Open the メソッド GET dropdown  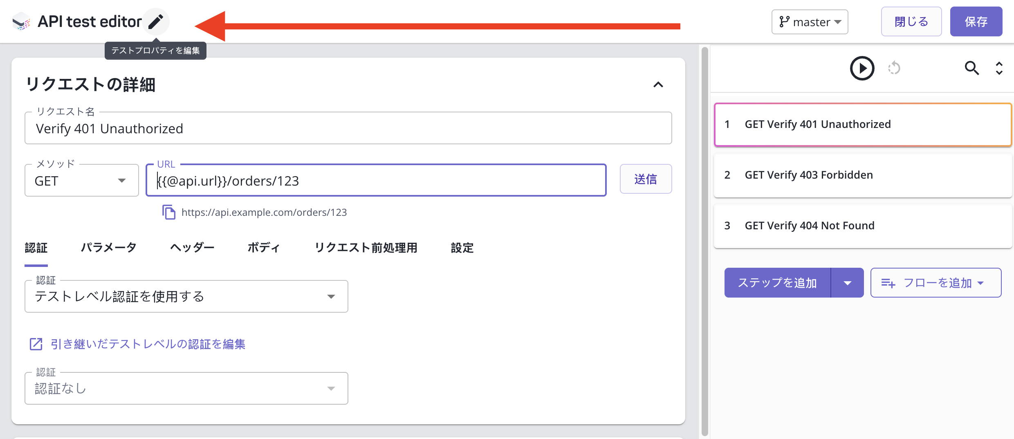coord(82,180)
